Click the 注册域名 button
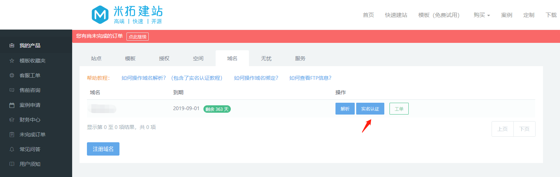Viewport: 560px width, 177px height. point(103,149)
